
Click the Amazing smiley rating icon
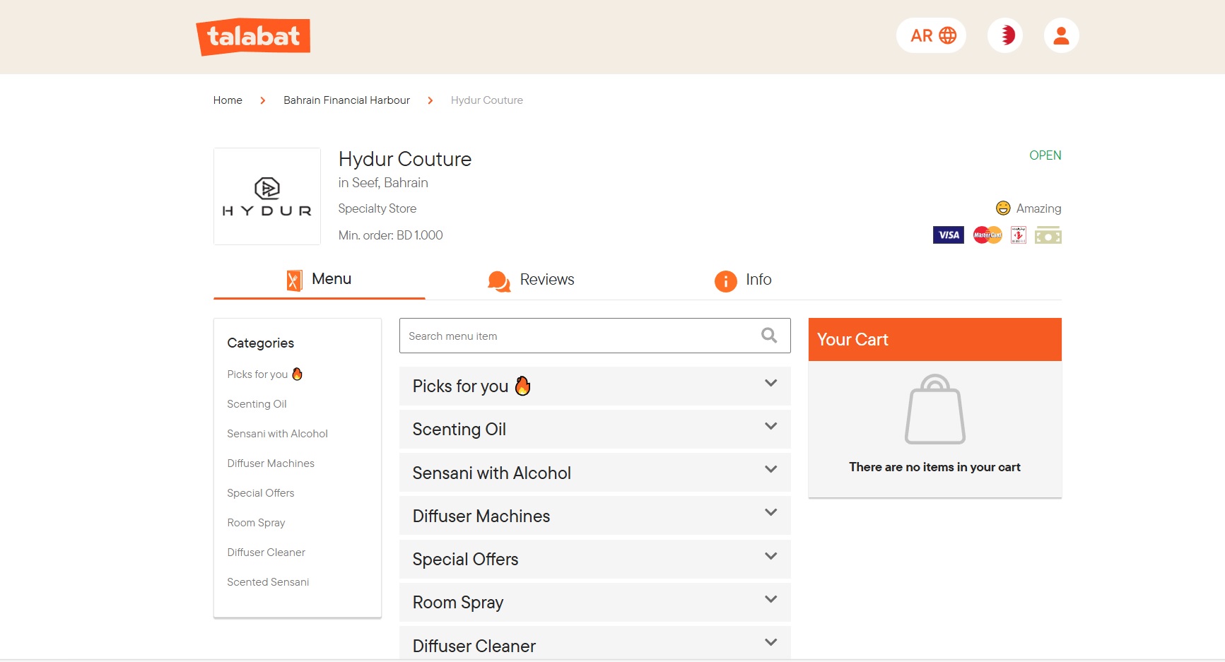(1003, 208)
